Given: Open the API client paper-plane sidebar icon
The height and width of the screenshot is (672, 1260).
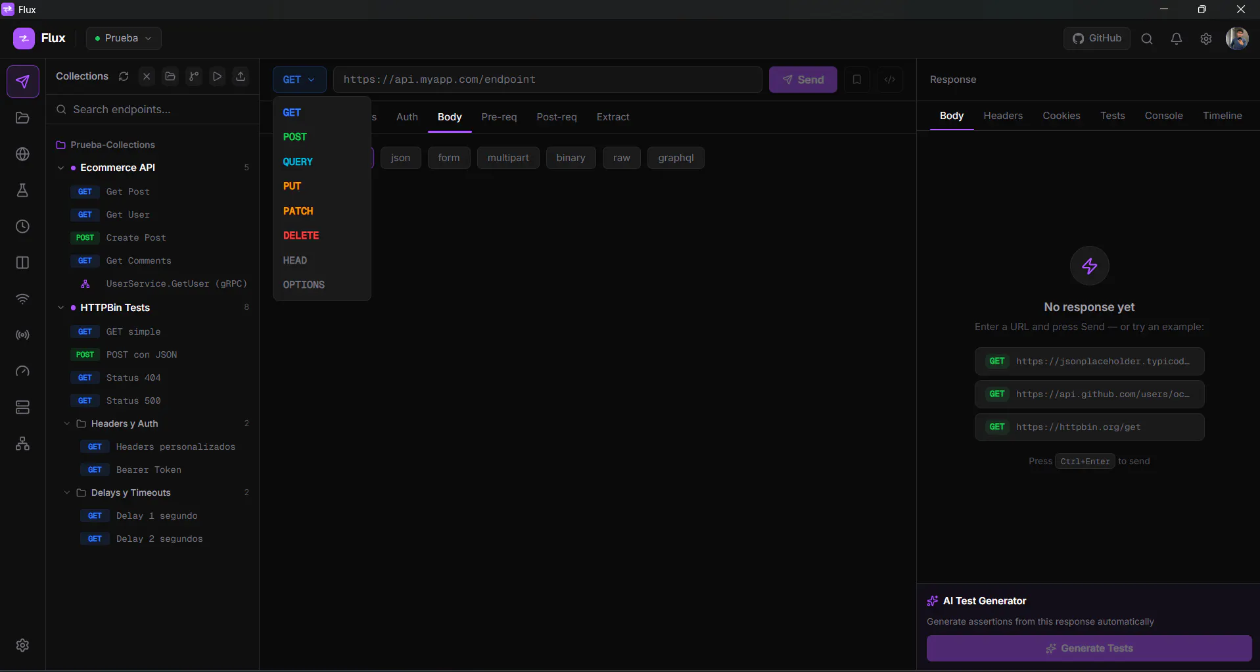Looking at the screenshot, I should click(x=23, y=82).
